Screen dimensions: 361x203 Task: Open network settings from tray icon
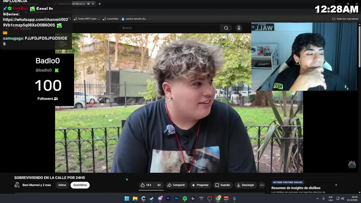click(338, 198)
